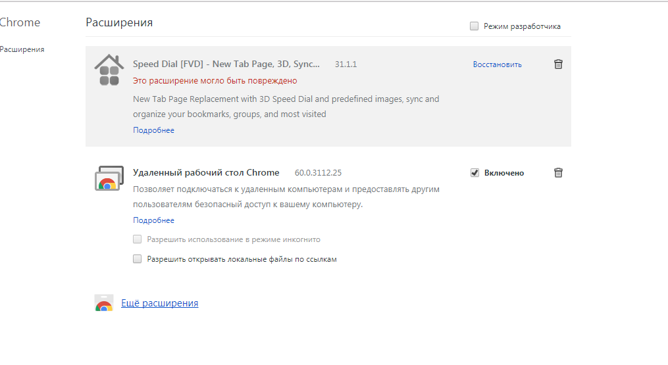This screenshot has height=365, width=668.
Task: Click the Chrome Remote Desktop extension icon
Action: 109,178
